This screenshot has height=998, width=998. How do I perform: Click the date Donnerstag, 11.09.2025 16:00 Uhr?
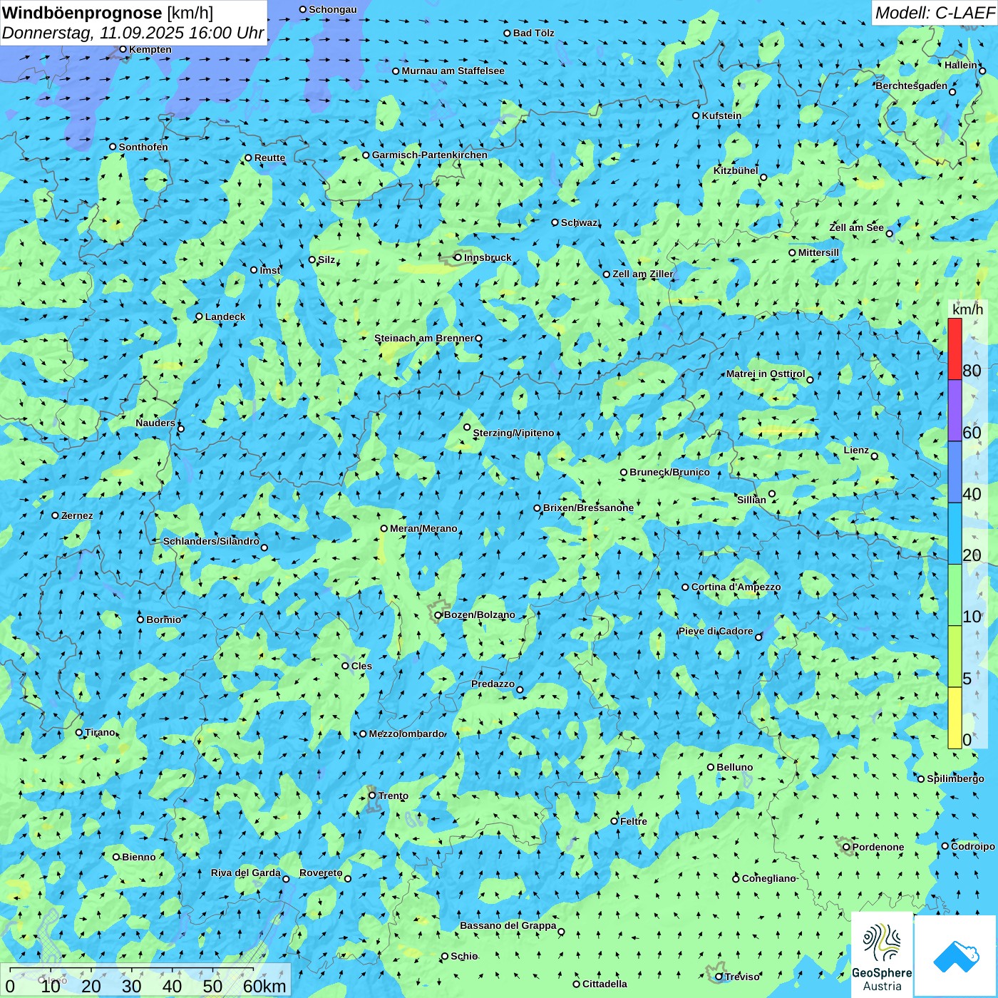pos(133,33)
